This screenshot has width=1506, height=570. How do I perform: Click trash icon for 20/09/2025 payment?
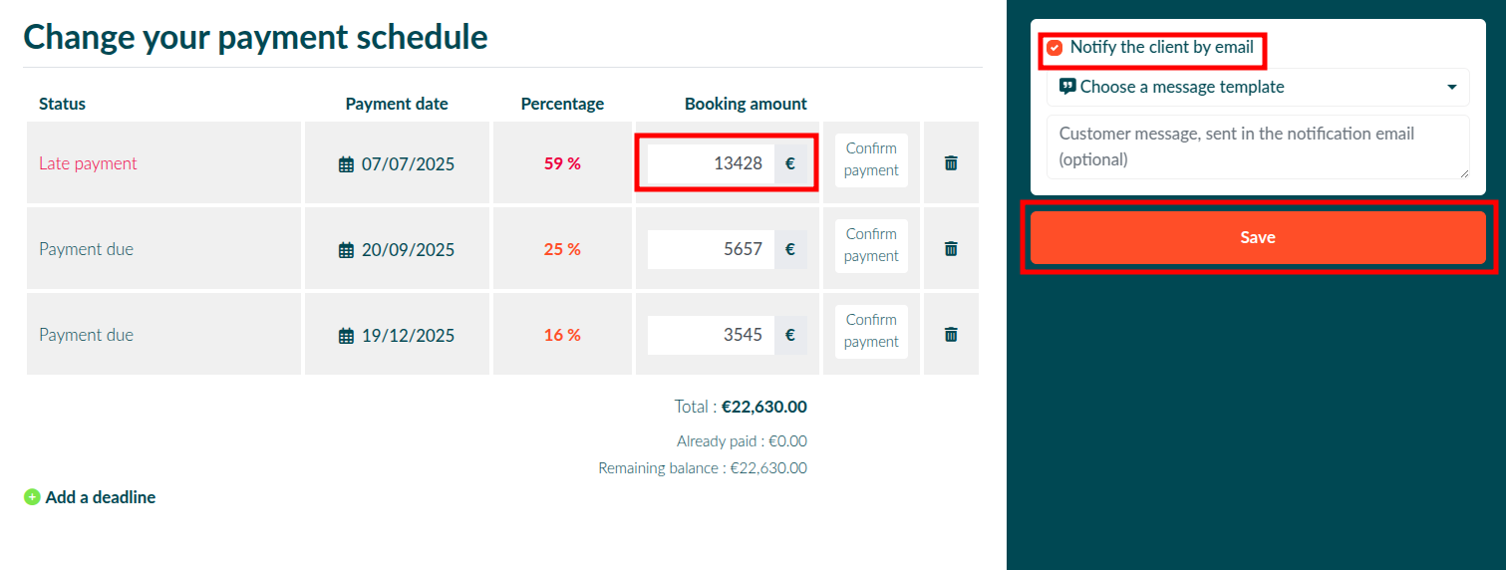pos(951,249)
